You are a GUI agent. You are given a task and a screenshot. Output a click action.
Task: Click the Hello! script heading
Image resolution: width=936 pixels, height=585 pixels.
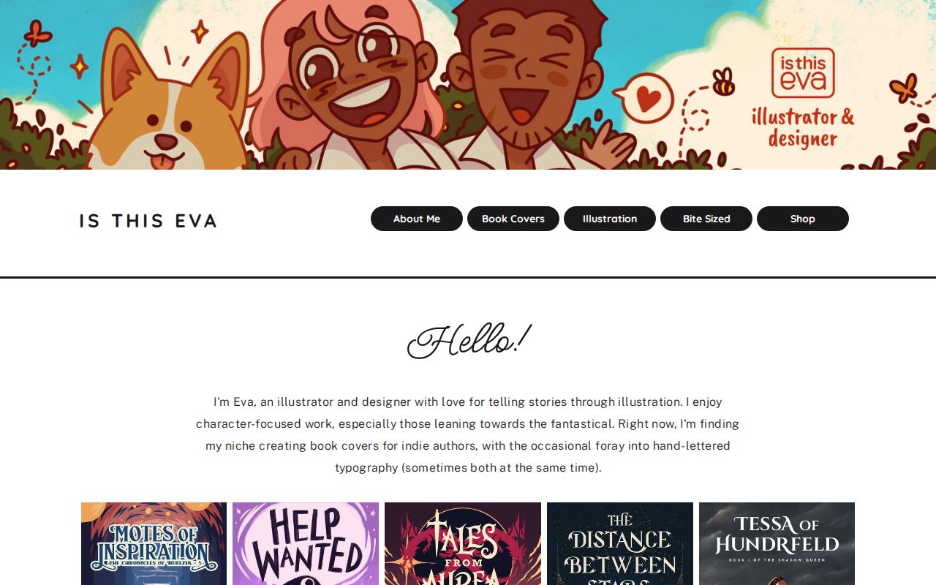tap(469, 341)
